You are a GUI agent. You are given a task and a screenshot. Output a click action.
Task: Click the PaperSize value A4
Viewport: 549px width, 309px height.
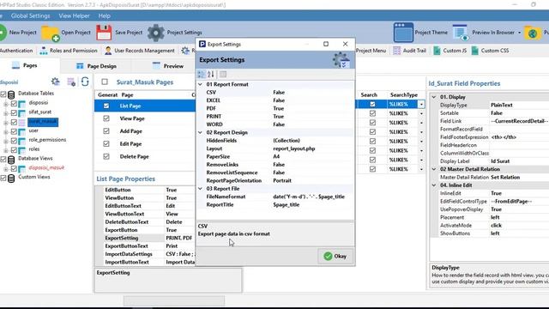pyautogui.click(x=276, y=156)
